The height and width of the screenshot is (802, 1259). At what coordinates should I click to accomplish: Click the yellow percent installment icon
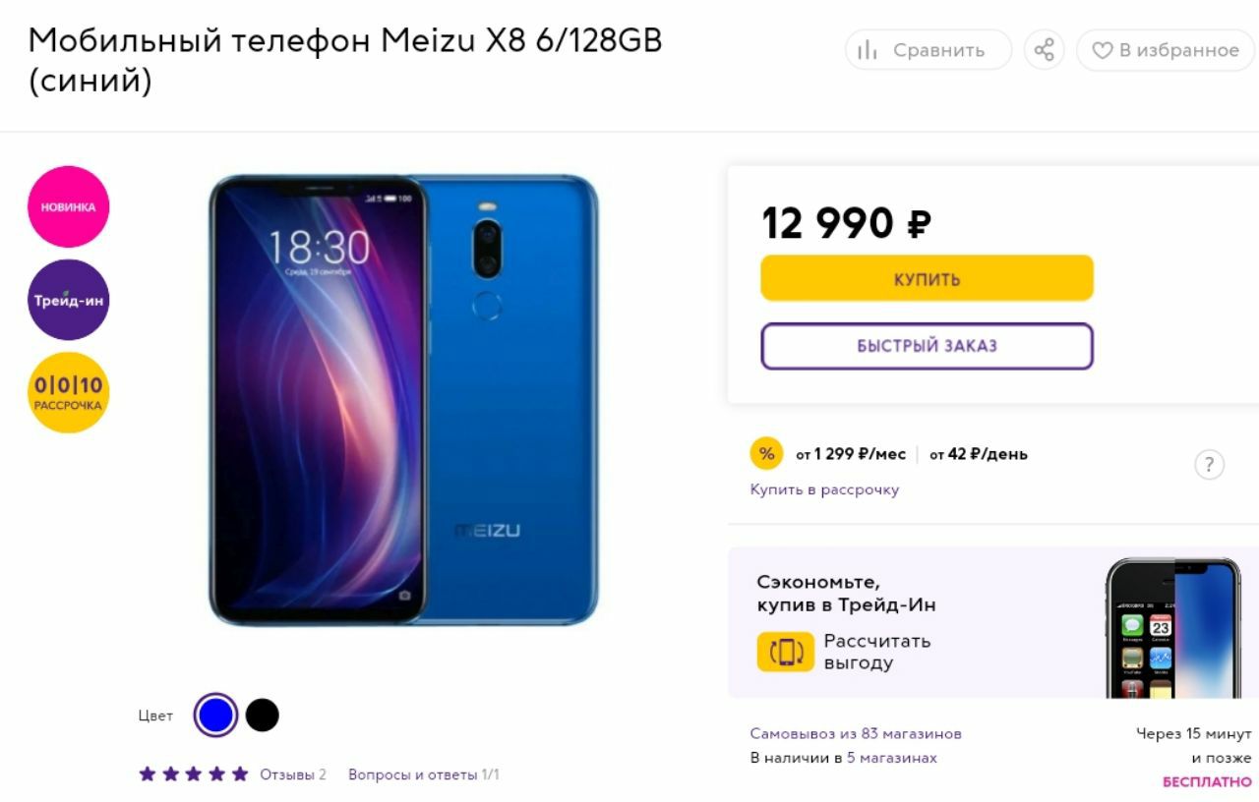pyautogui.click(x=766, y=454)
